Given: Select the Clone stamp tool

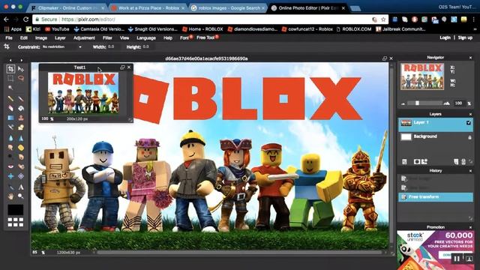Looking at the screenshot, I should point(21,118).
